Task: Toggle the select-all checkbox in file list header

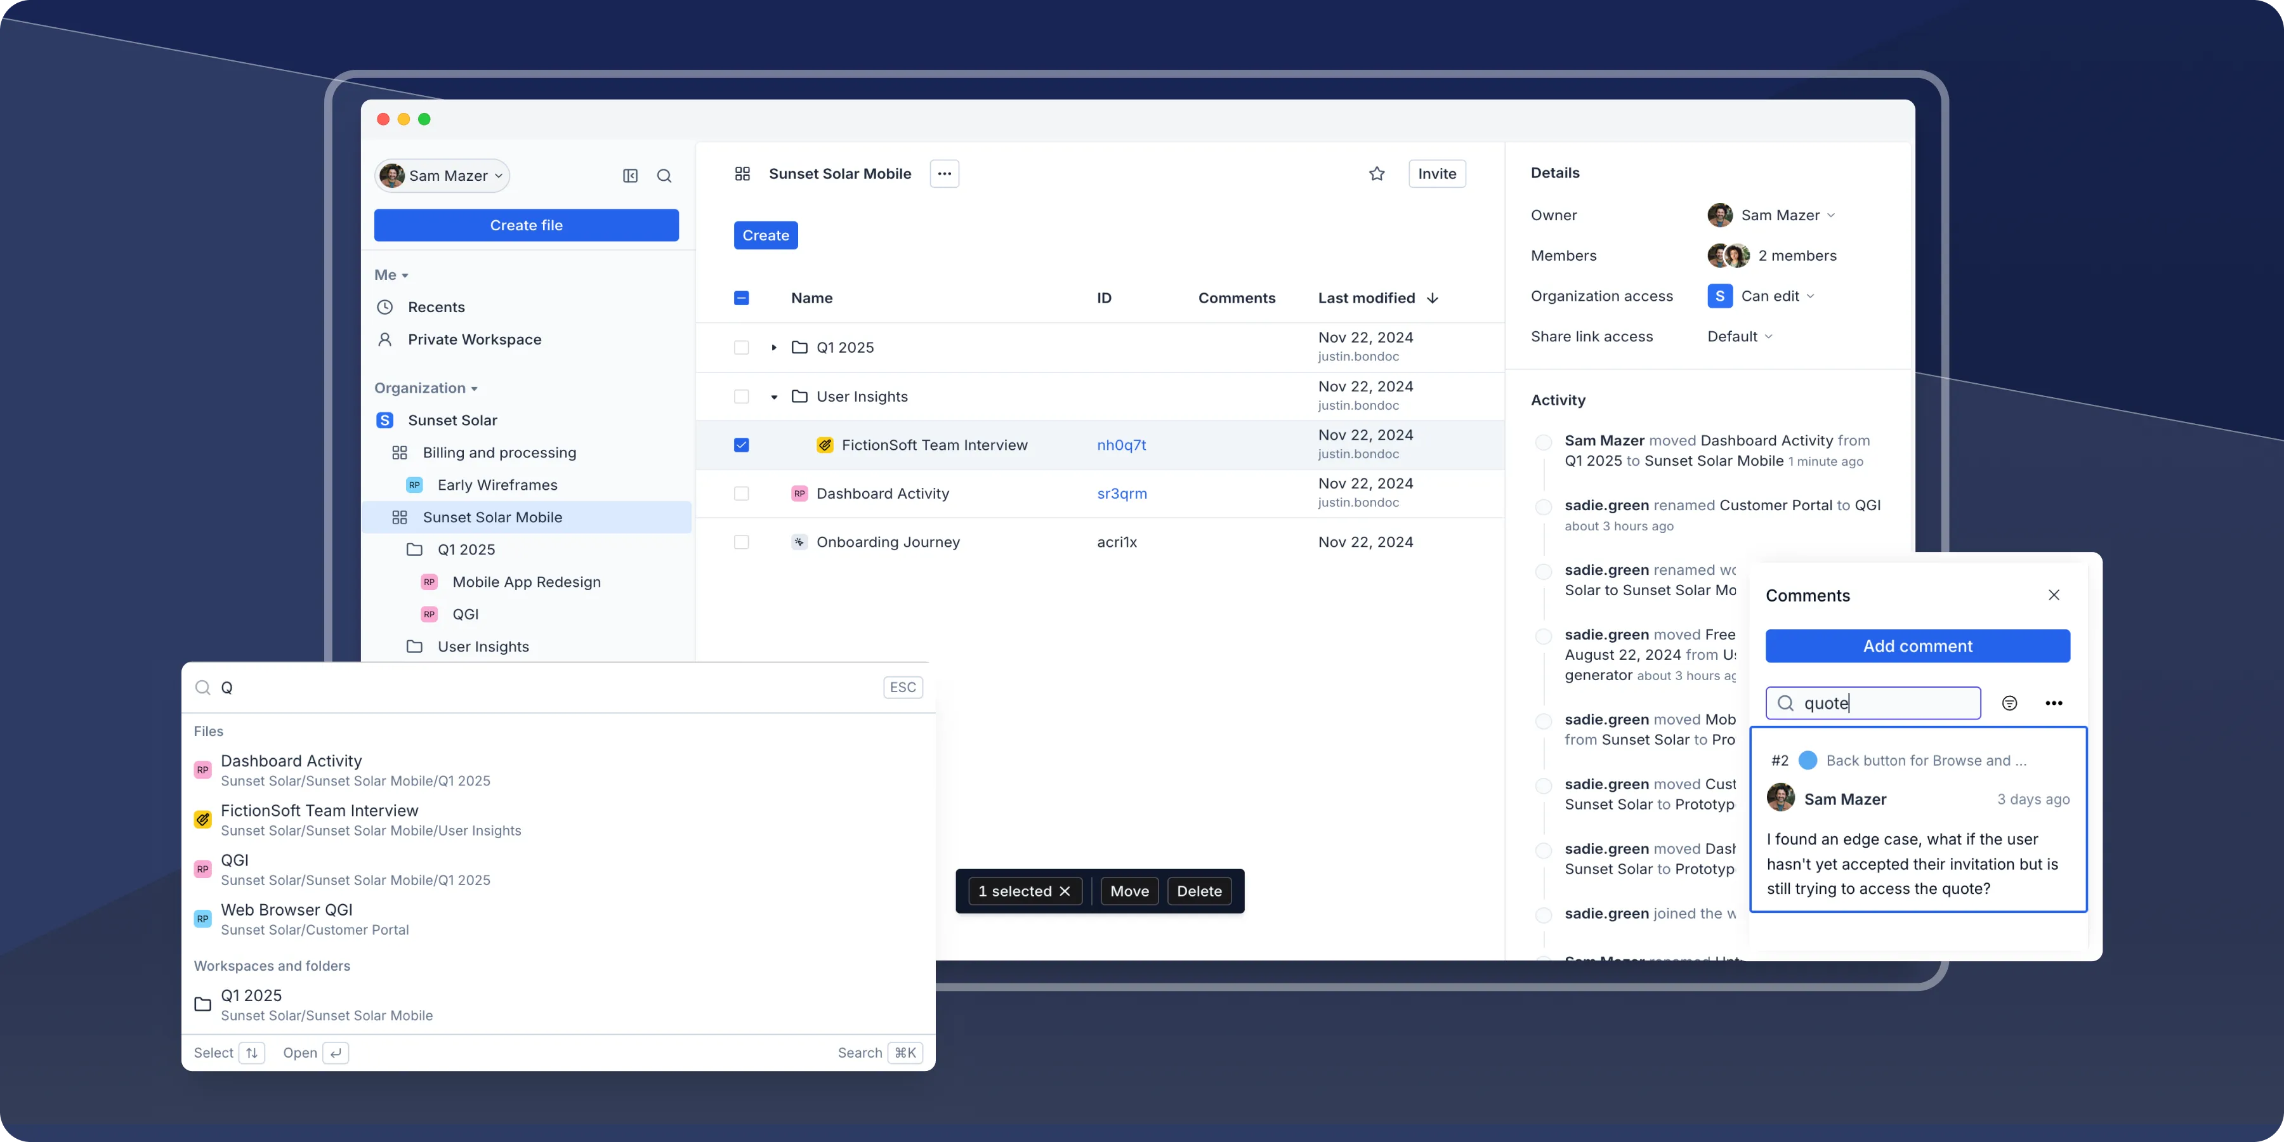Action: [741, 298]
